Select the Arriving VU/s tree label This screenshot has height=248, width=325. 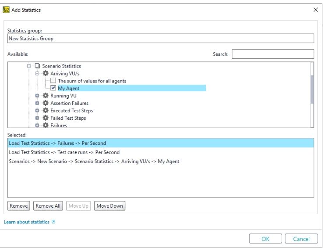65,74
